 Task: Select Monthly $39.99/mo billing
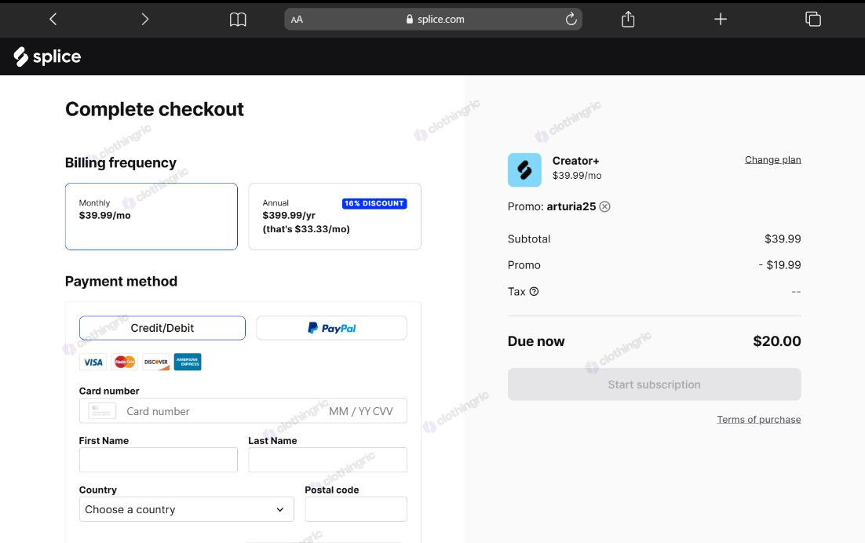point(151,217)
